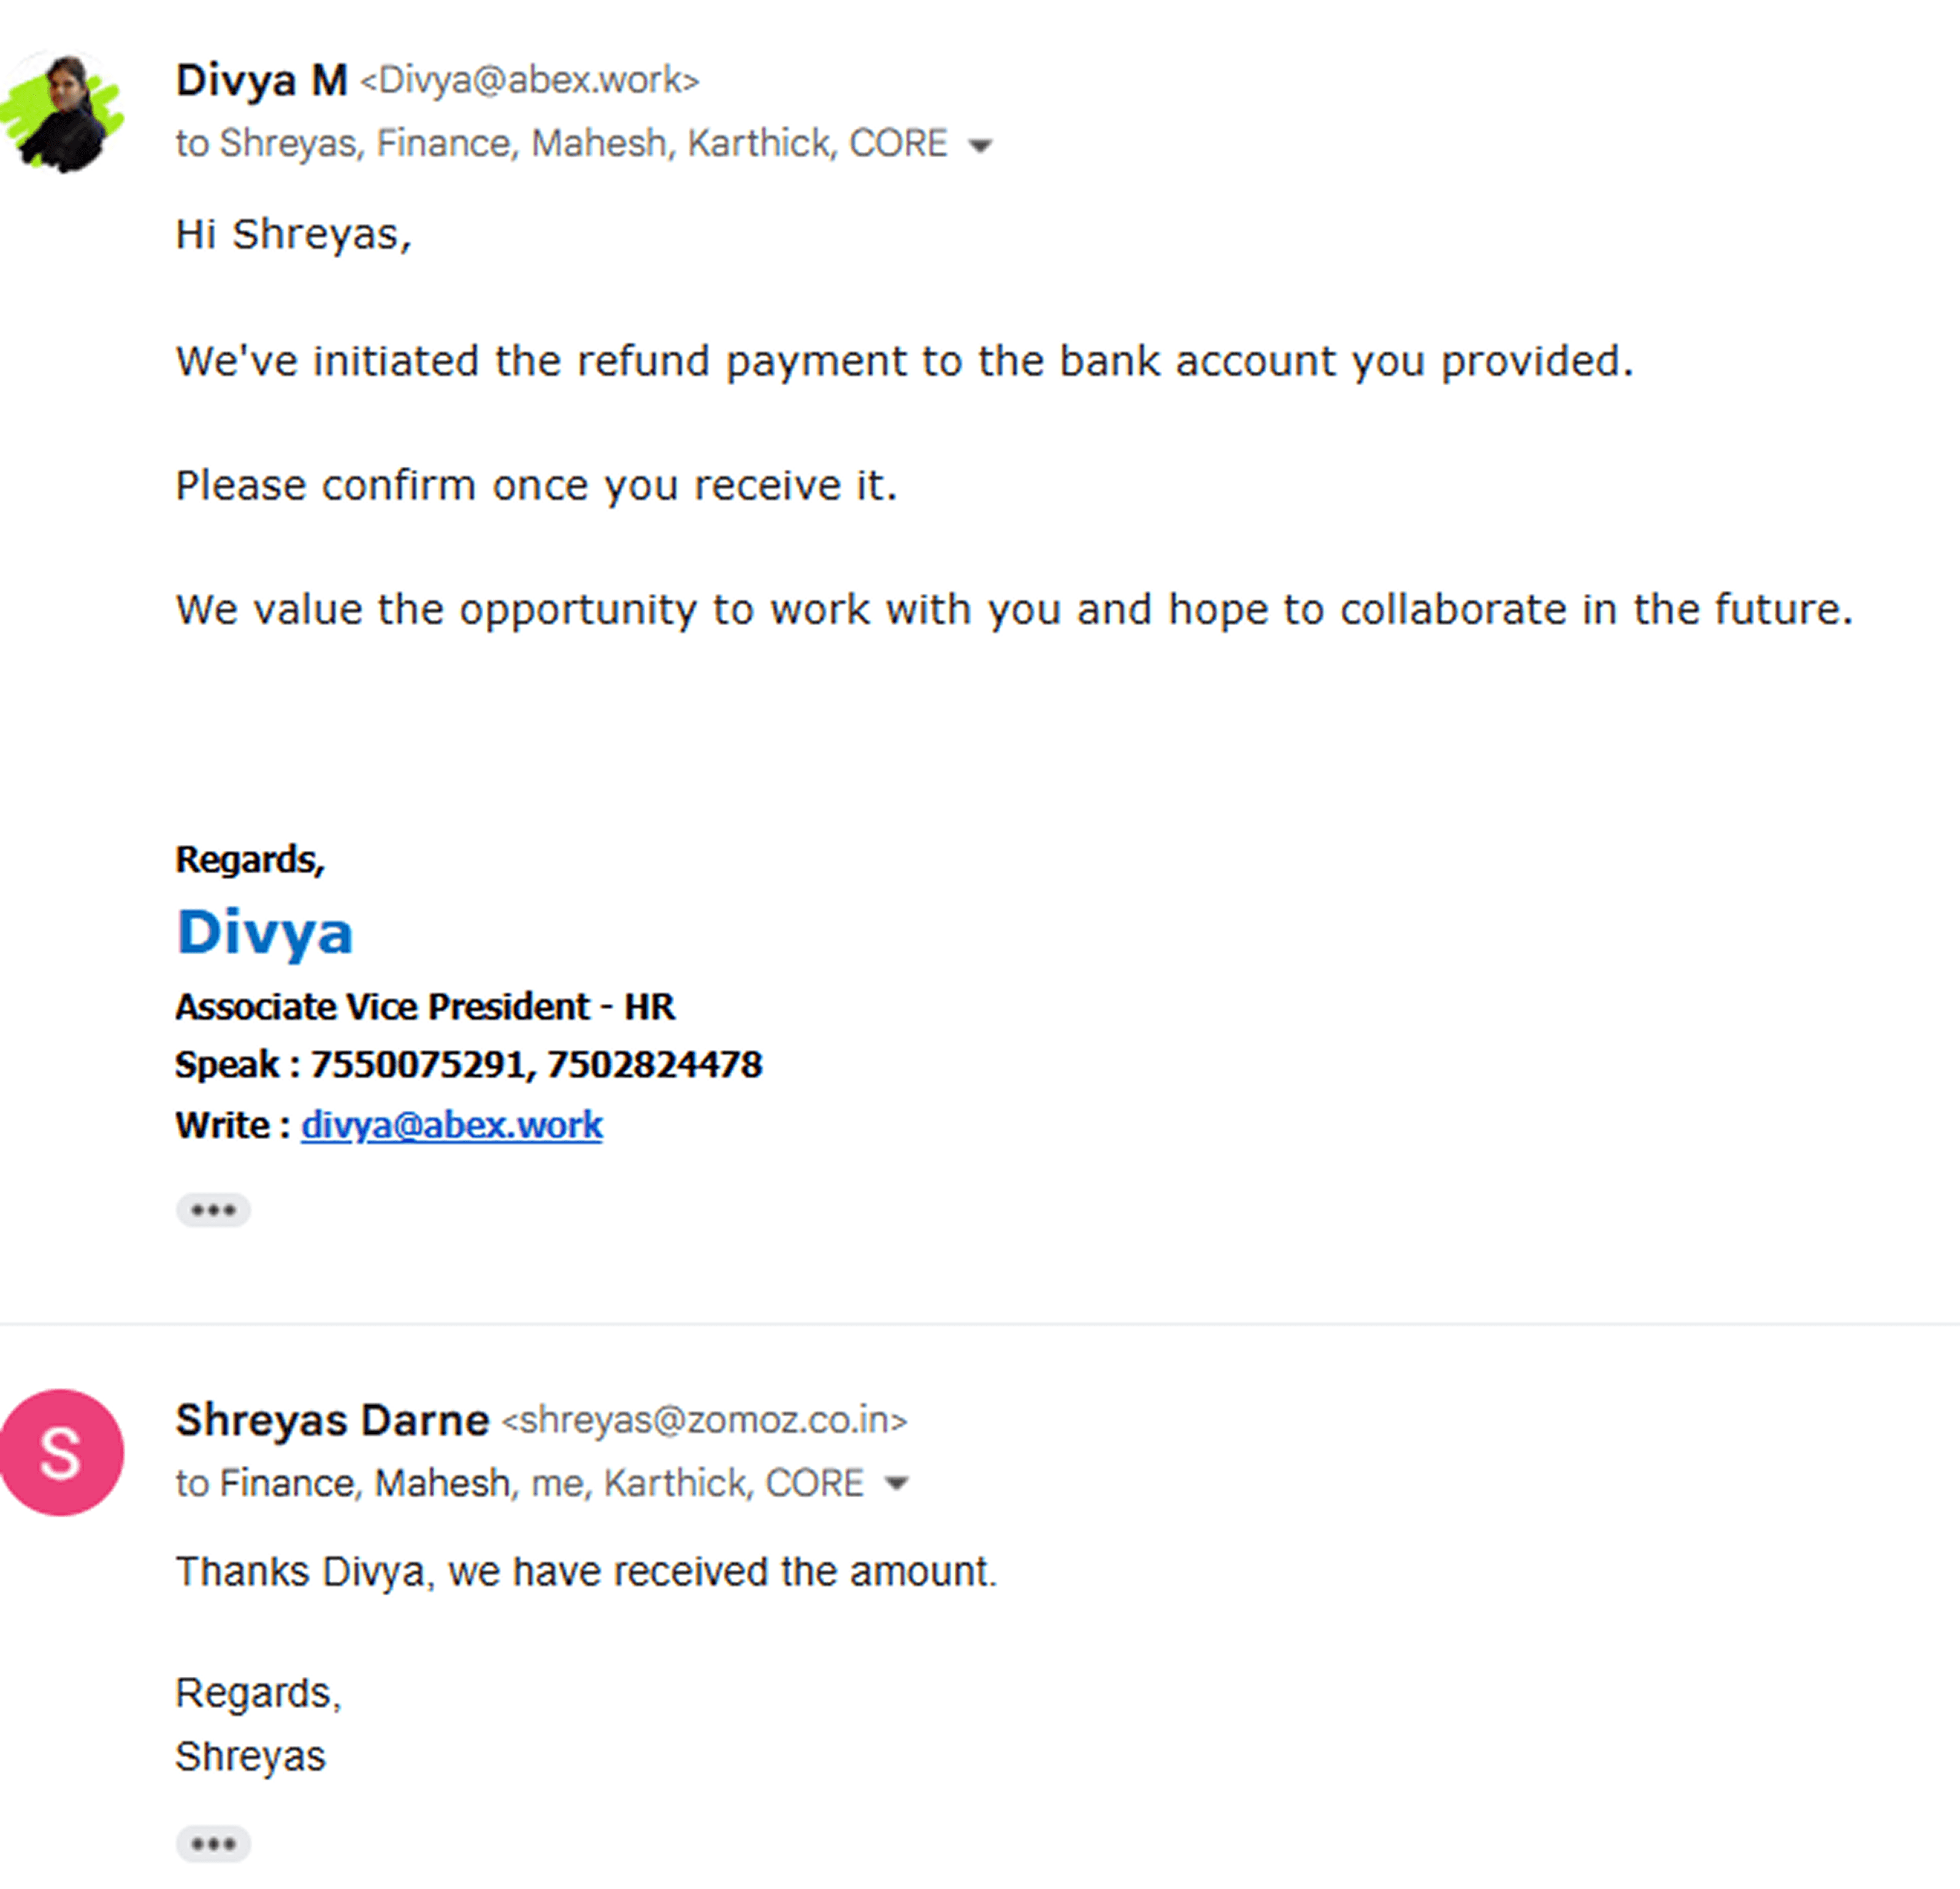Viewport: 1960px width, 1889px height.
Task: Expand recipient details in Divya's email
Action: coord(981,146)
